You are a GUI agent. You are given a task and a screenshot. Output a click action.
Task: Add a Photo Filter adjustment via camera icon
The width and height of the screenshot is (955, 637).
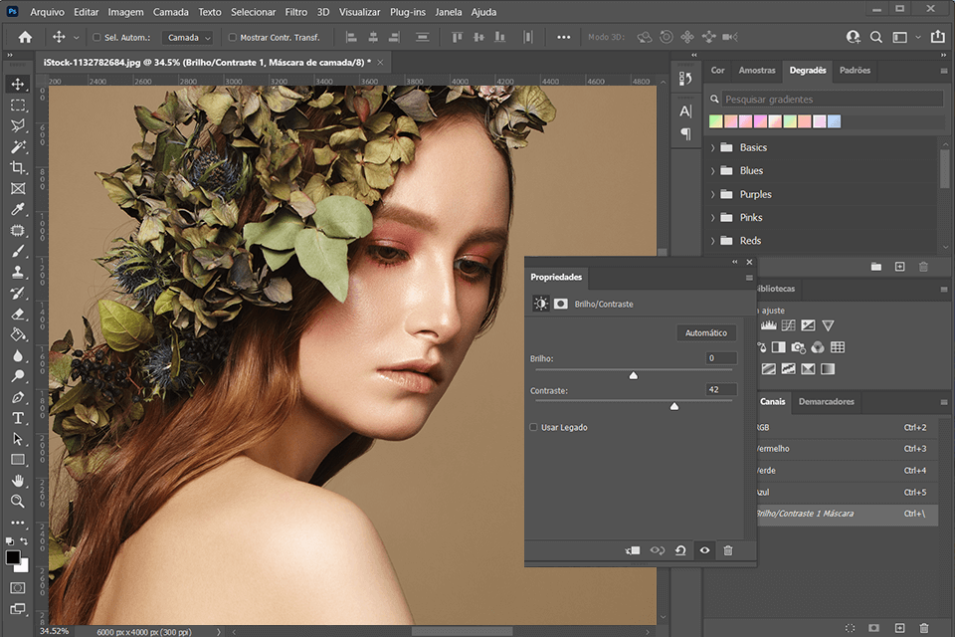coord(797,346)
